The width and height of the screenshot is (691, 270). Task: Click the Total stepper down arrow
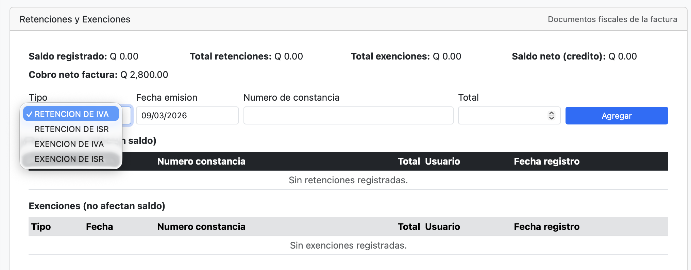point(552,118)
